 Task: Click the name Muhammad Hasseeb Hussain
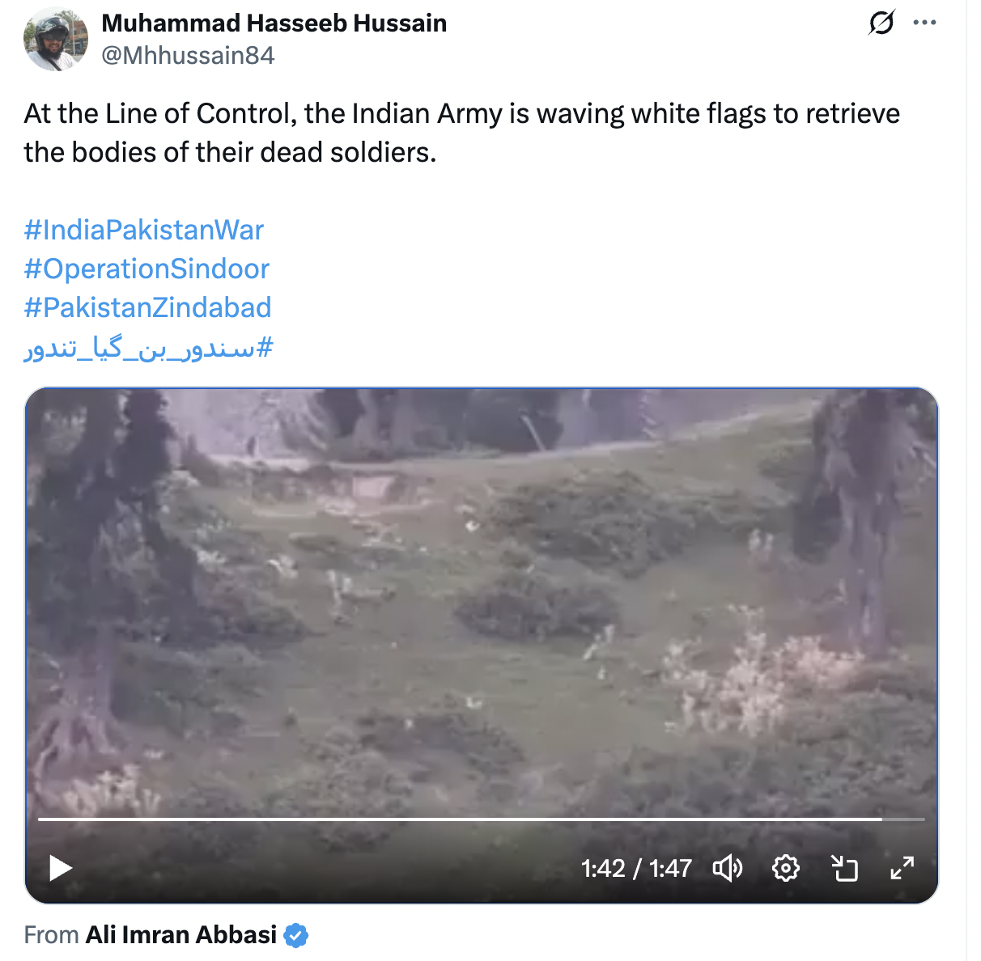(x=274, y=23)
